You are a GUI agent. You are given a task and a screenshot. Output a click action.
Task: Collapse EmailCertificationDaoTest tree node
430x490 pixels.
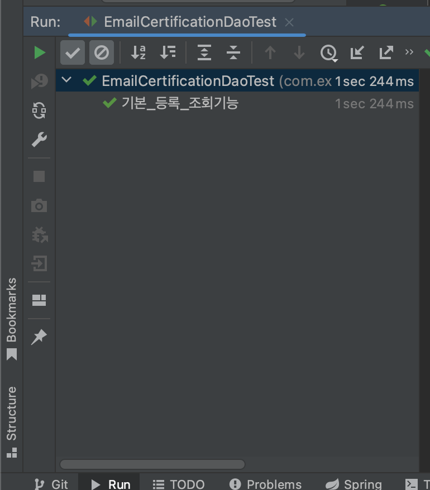[x=66, y=80]
